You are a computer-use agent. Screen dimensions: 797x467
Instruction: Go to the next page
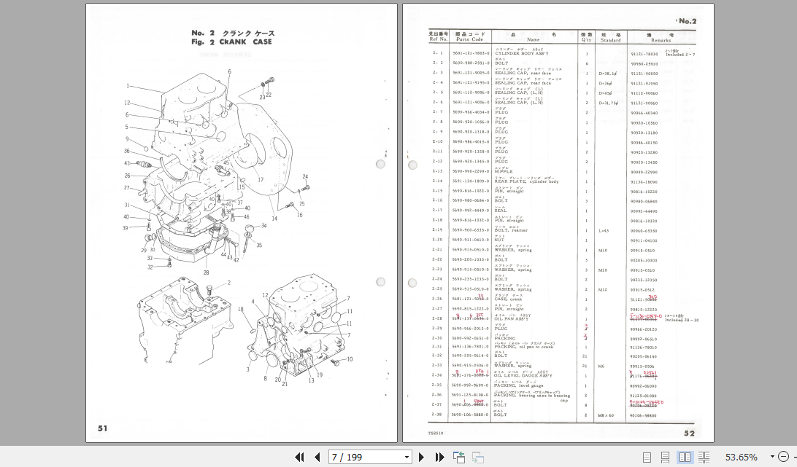(x=421, y=458)
